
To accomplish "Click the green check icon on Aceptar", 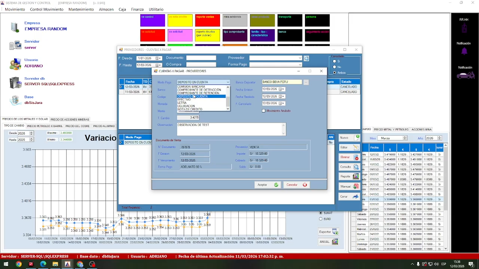I will [276, 185].
